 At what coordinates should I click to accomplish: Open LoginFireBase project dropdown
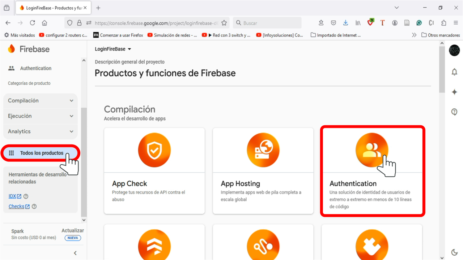pos(113,49)
